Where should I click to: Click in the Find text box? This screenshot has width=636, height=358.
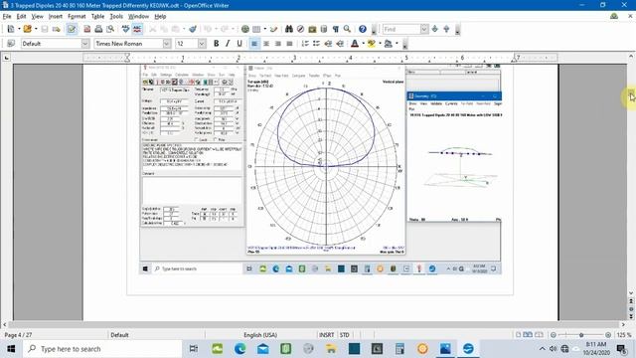(x=401, y=29)
